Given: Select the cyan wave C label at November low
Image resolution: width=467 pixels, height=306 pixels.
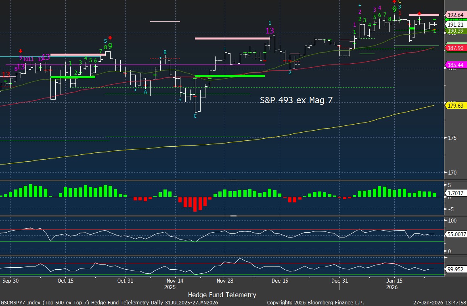Looking at the screenshot, I should [x=195, y=116].
